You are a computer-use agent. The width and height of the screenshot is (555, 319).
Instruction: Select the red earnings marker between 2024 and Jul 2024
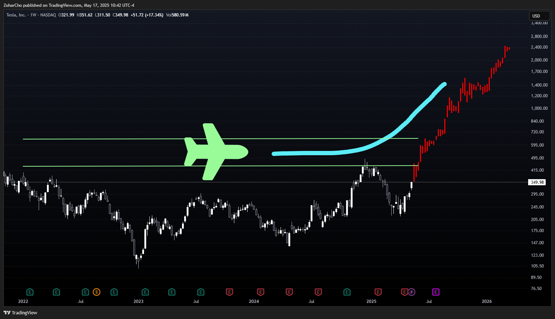pos(289,292)
